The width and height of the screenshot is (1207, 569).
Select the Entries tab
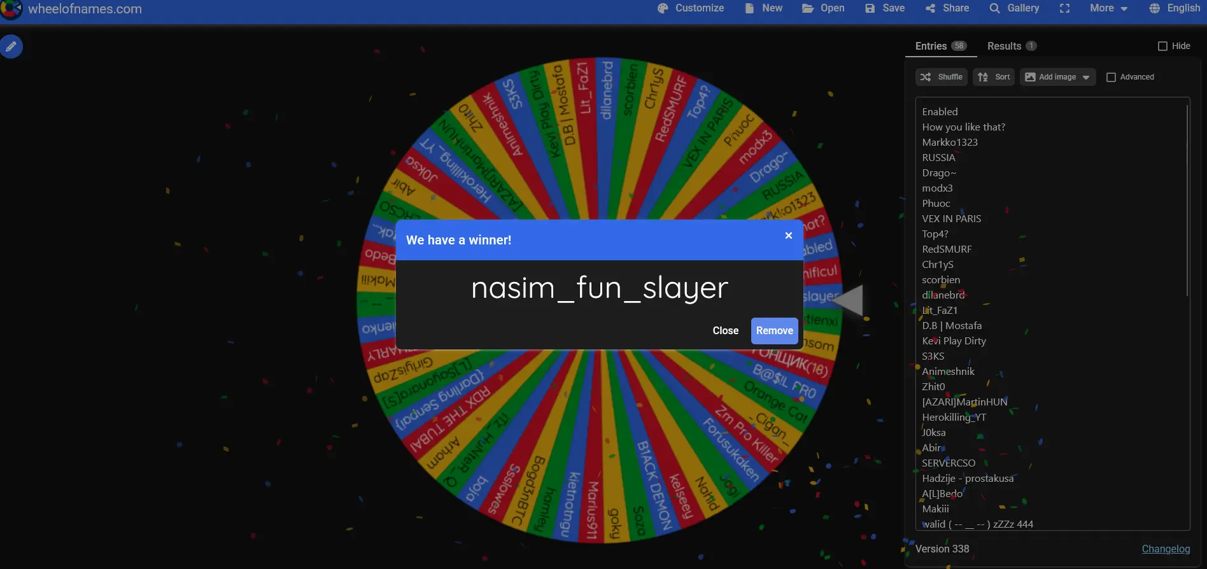point(941,46)
